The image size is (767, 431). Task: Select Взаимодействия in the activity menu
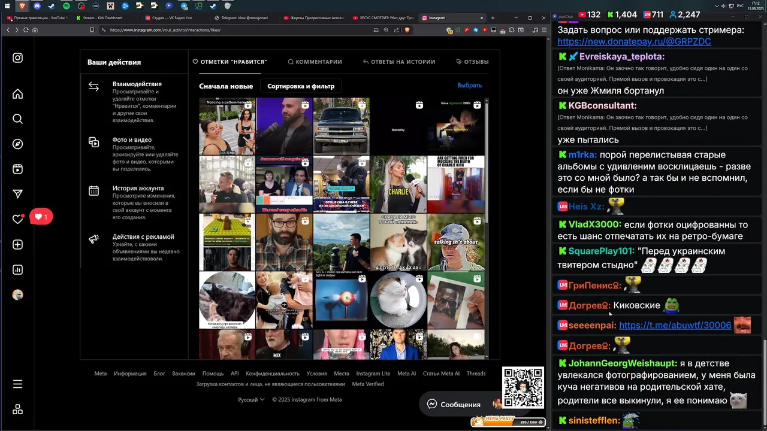pos(134,102)
